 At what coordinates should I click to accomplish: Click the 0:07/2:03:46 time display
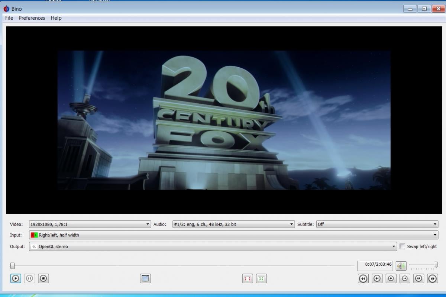coord(375,265)
